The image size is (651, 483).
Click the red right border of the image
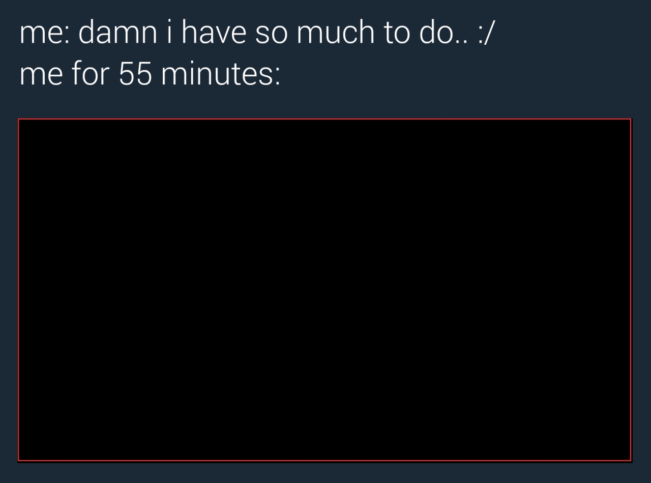[x=631, y=290]
